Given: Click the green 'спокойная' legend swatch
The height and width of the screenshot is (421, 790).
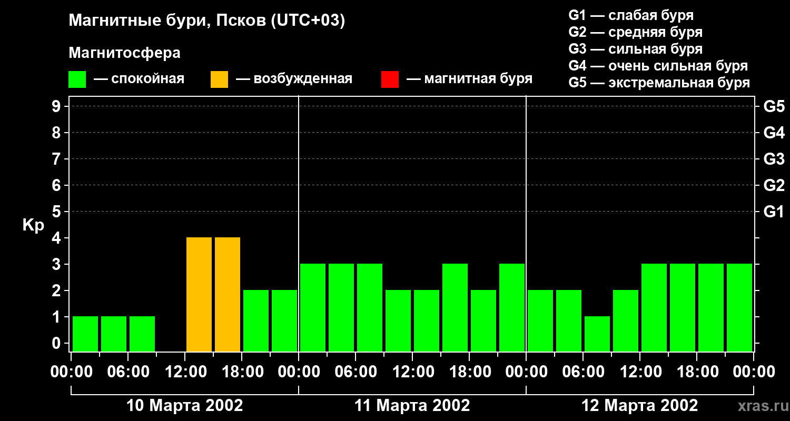Looking at the screenshot, I should coord(77,79).
